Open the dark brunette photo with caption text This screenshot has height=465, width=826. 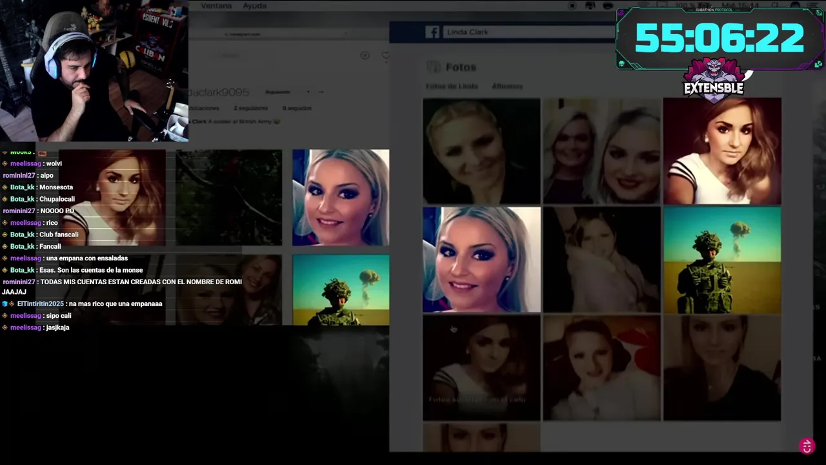[481, 368]
